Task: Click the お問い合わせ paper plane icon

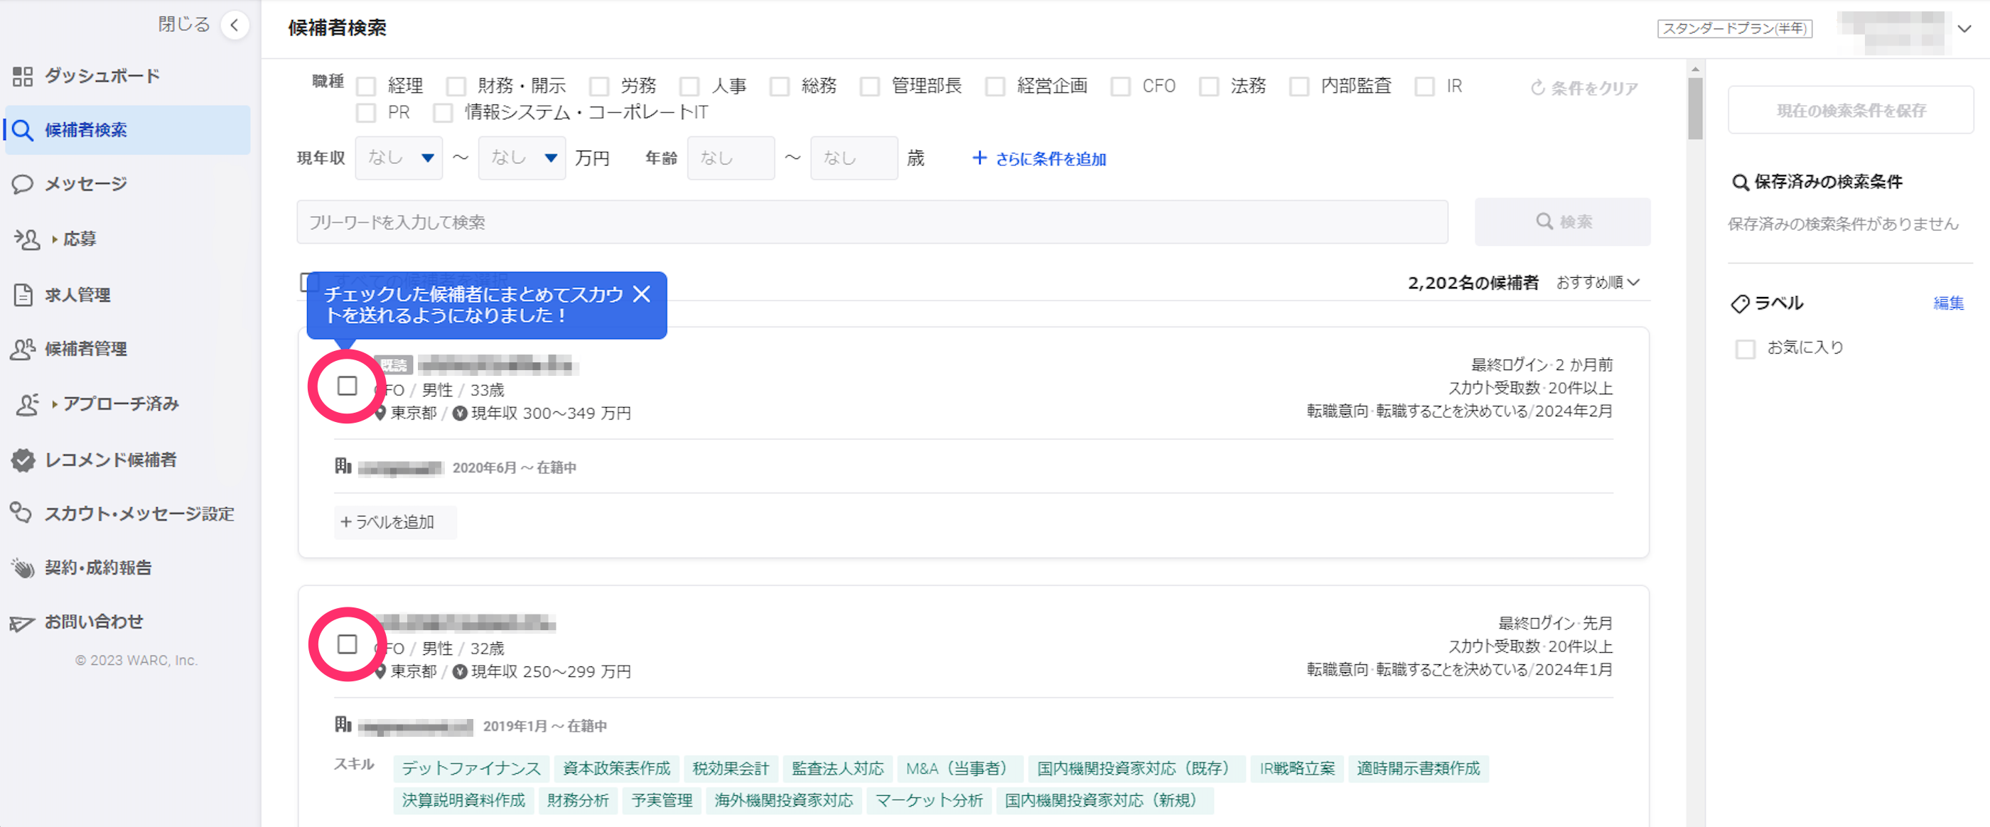Action: tap(23, 623)
